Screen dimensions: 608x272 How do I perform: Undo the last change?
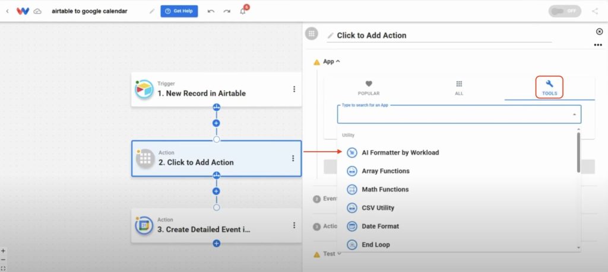(x=211, y=11)
